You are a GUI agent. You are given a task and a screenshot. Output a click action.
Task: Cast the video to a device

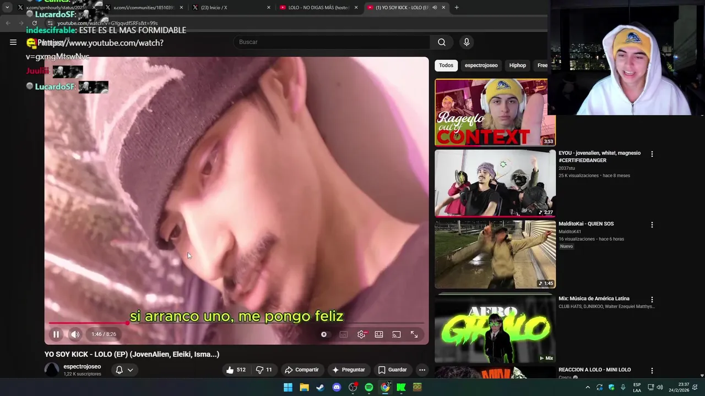click(x=397, y=334)
